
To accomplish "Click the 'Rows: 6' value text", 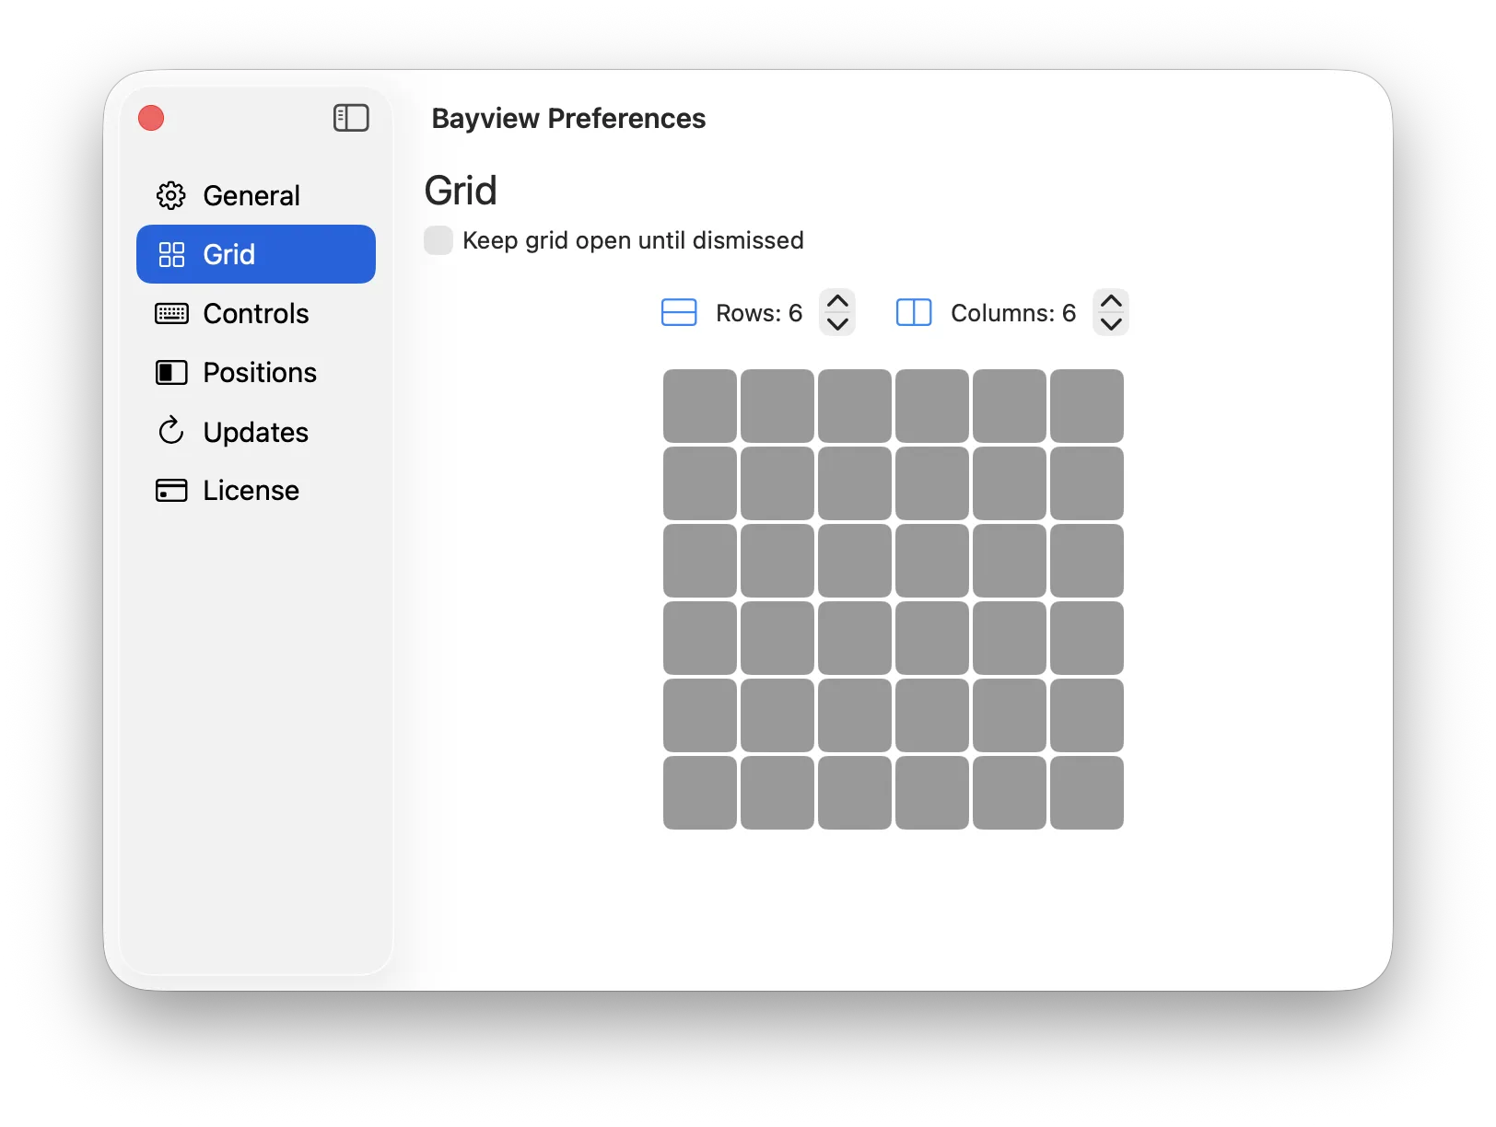I will point(759,313).
